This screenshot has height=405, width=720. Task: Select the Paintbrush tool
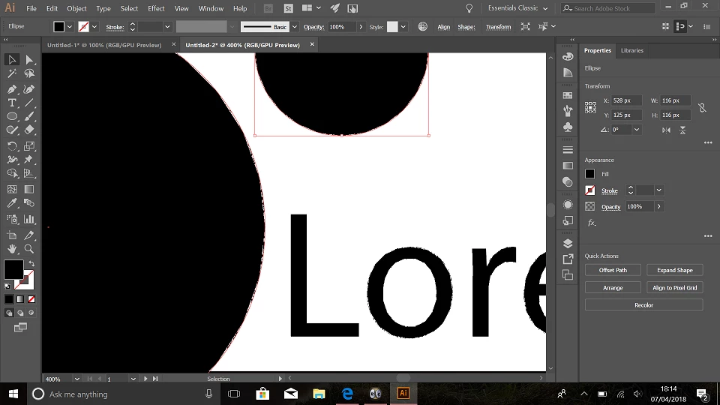(x=29, y=117)
